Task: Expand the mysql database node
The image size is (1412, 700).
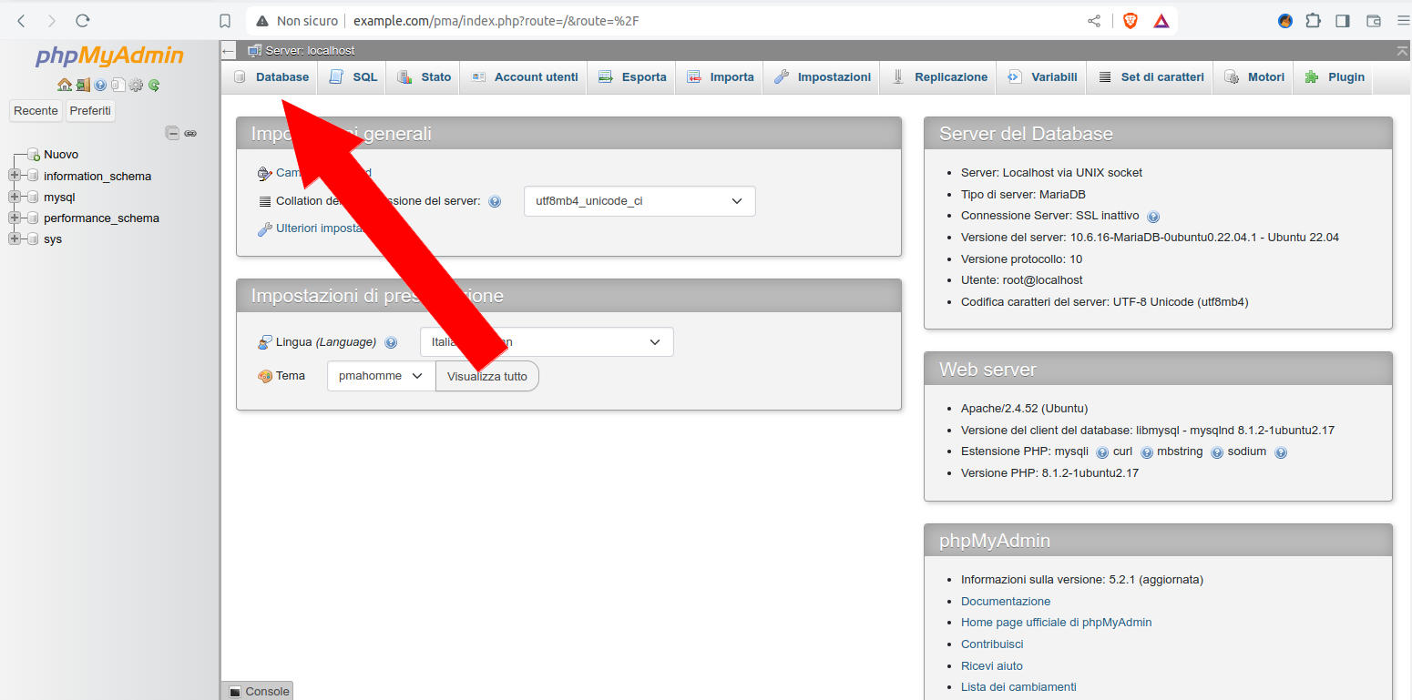Action: 14,197
